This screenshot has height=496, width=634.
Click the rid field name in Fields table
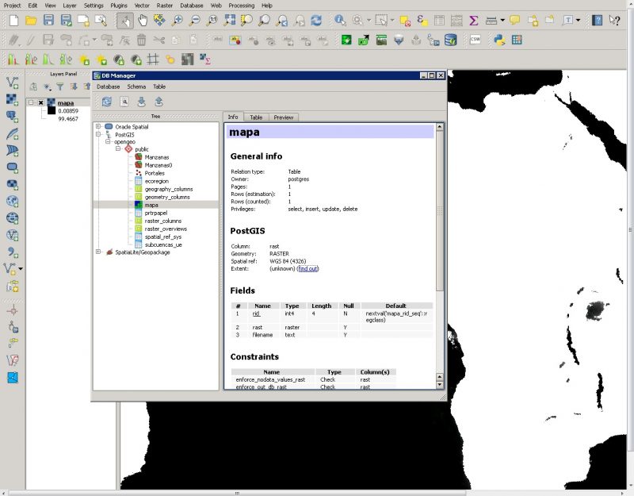256,313
